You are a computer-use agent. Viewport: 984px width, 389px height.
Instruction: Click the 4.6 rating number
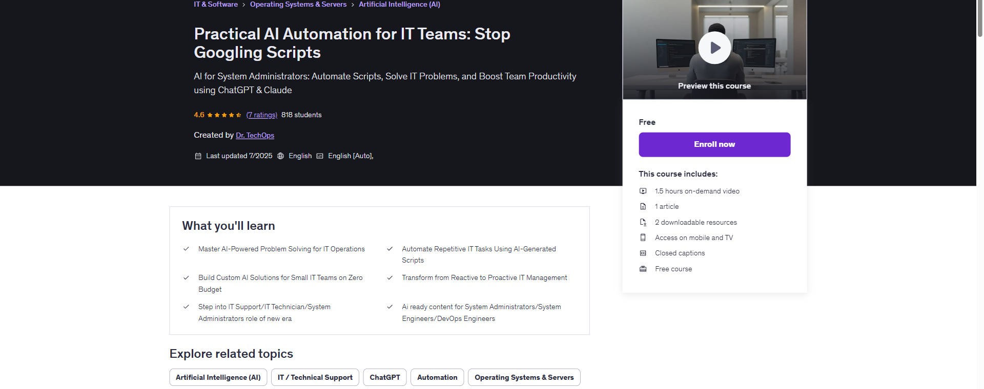tap(199, 115)
